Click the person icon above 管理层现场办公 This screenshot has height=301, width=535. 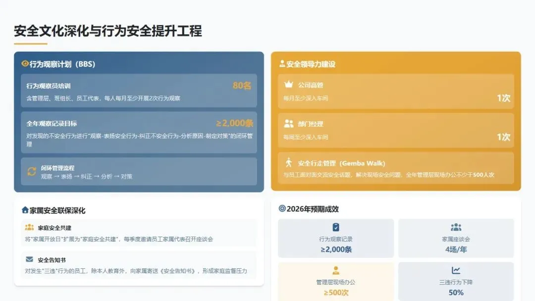[x=336, y=270]
